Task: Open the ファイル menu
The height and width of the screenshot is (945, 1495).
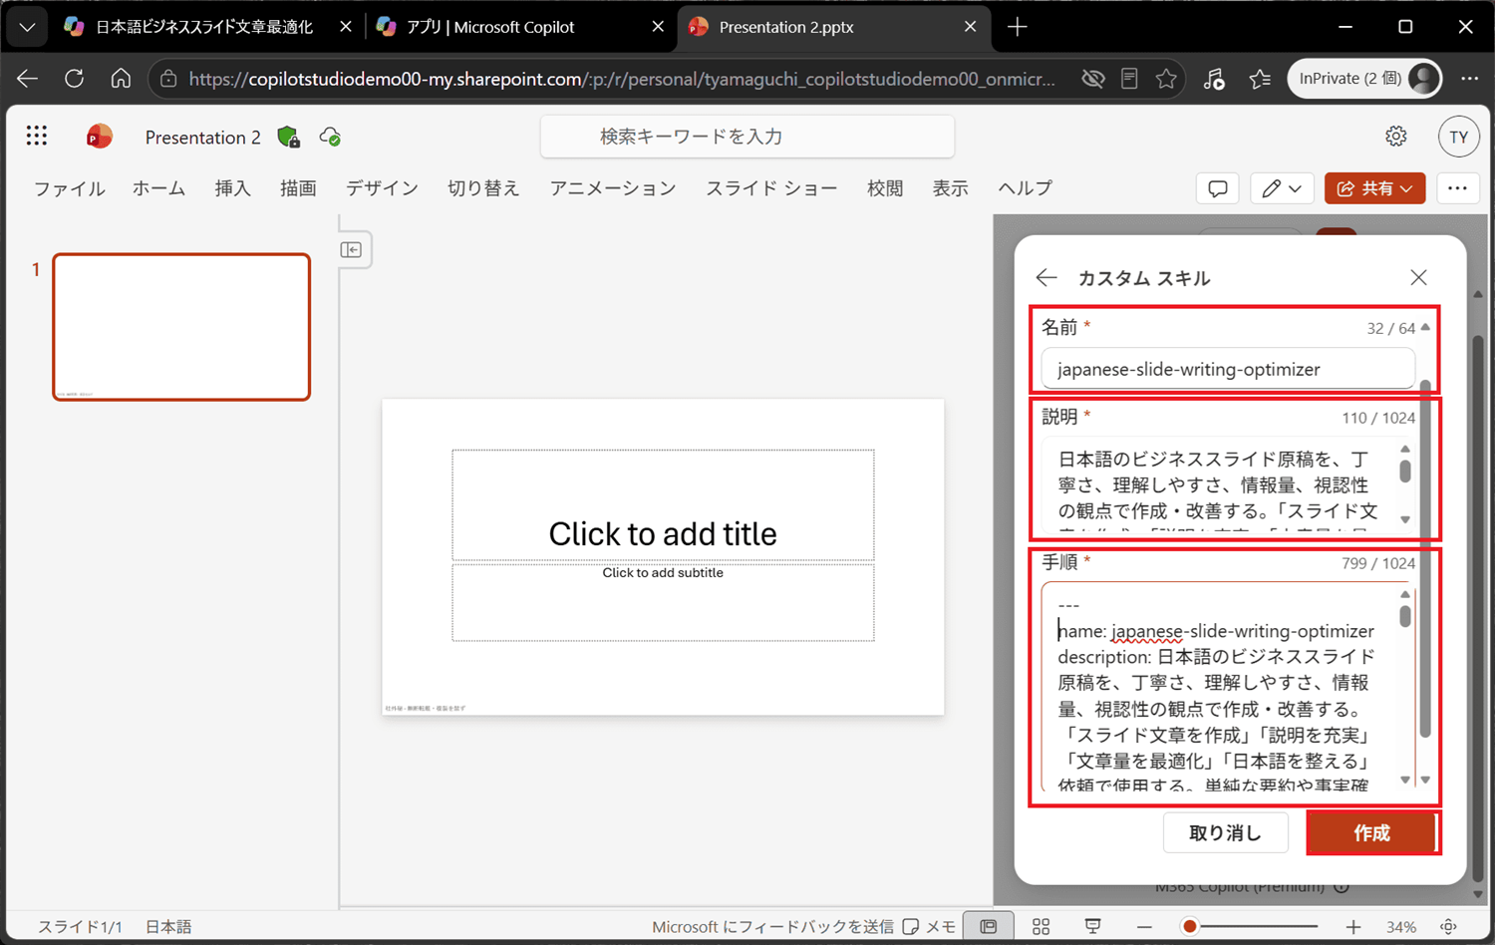Action: point(69,188)
